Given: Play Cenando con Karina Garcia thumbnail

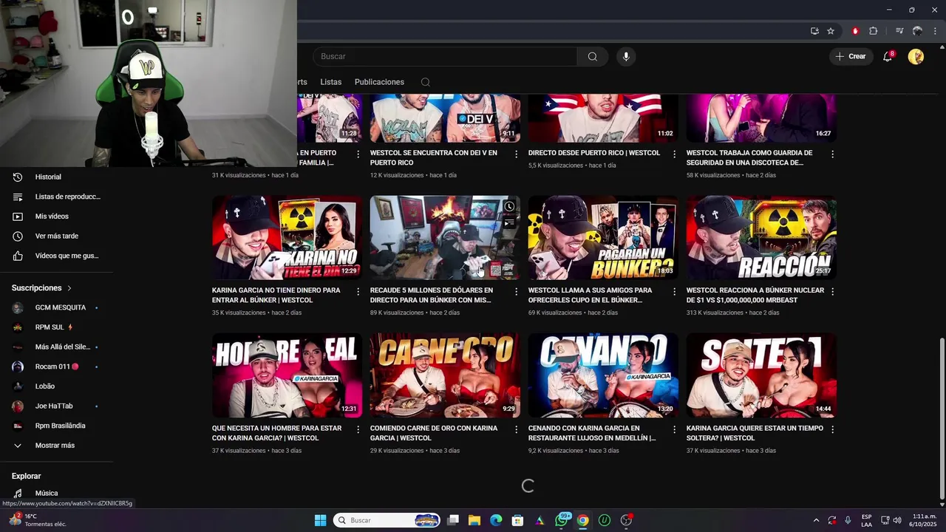Looking at the screenshot, I should [603, 375].
